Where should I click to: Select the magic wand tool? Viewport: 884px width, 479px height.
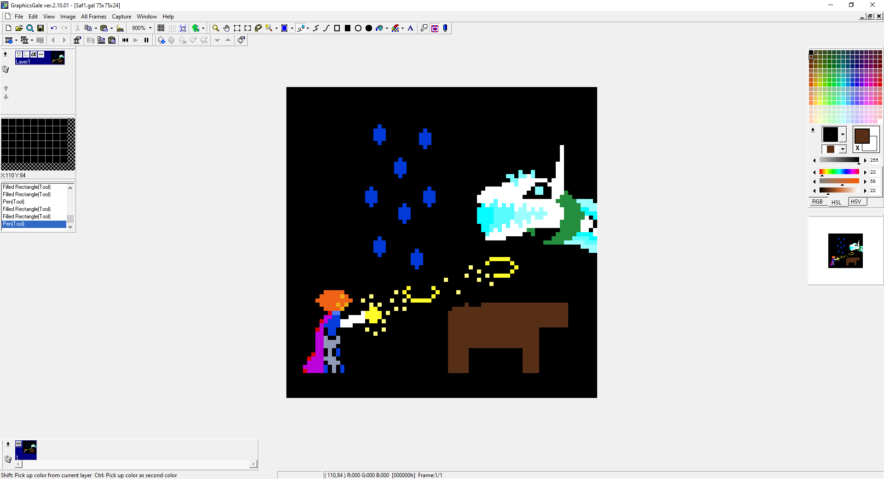269,28
